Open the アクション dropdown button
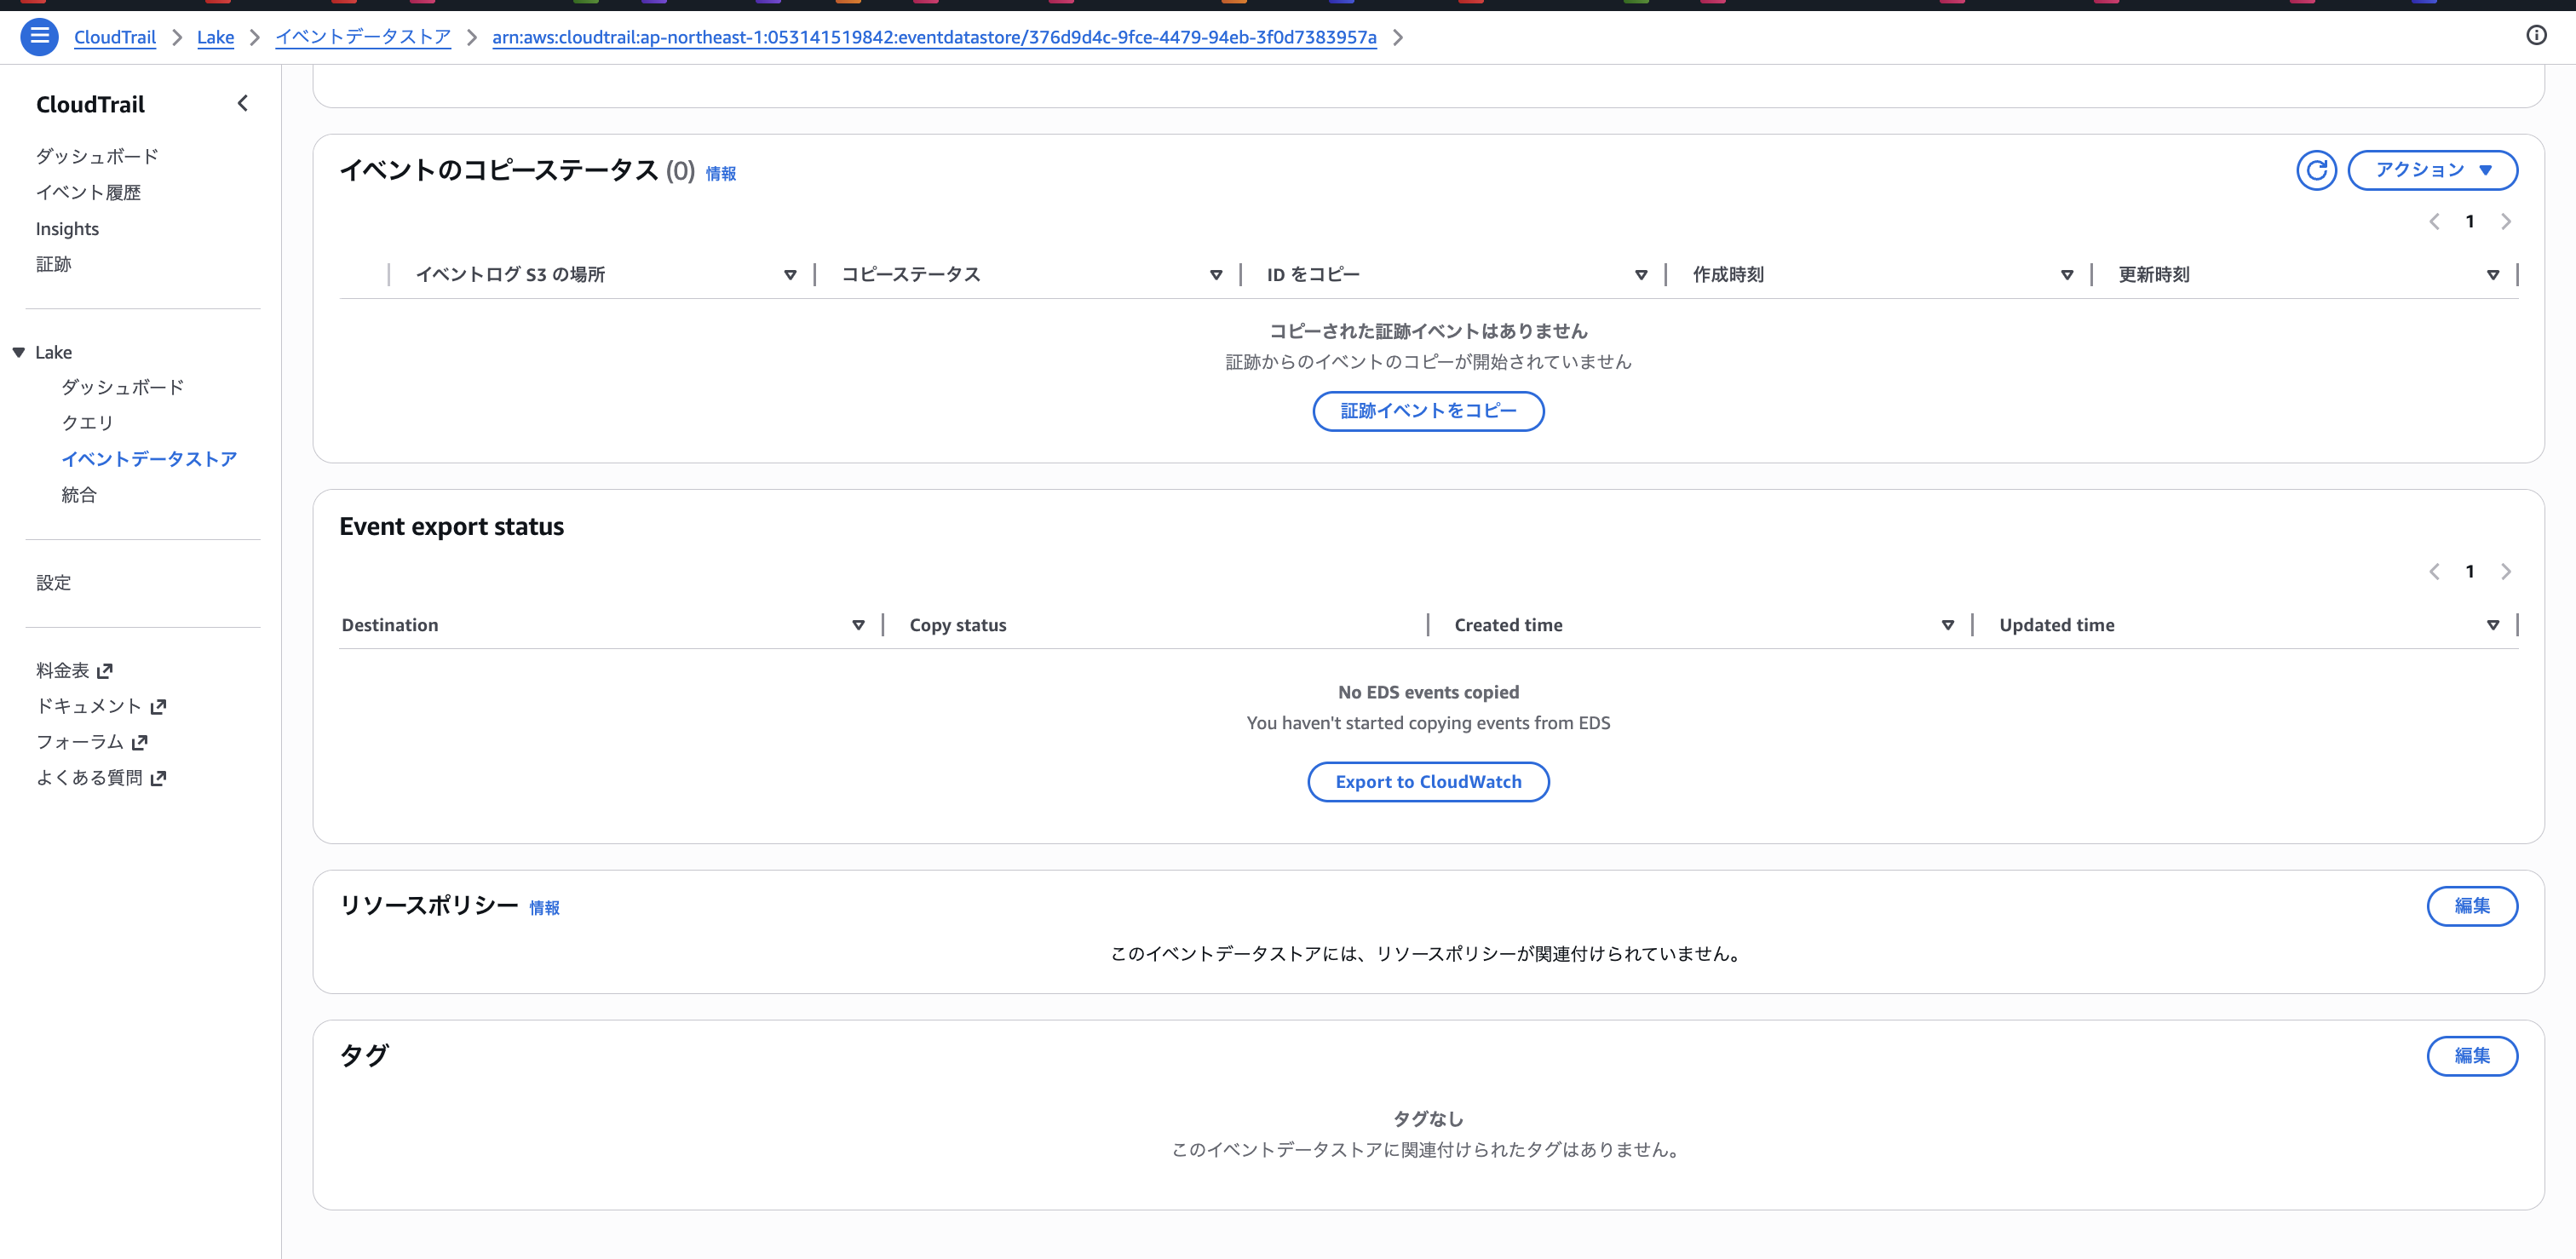Viewport: 2576px width, 1259px height. tap(2432, 170)
